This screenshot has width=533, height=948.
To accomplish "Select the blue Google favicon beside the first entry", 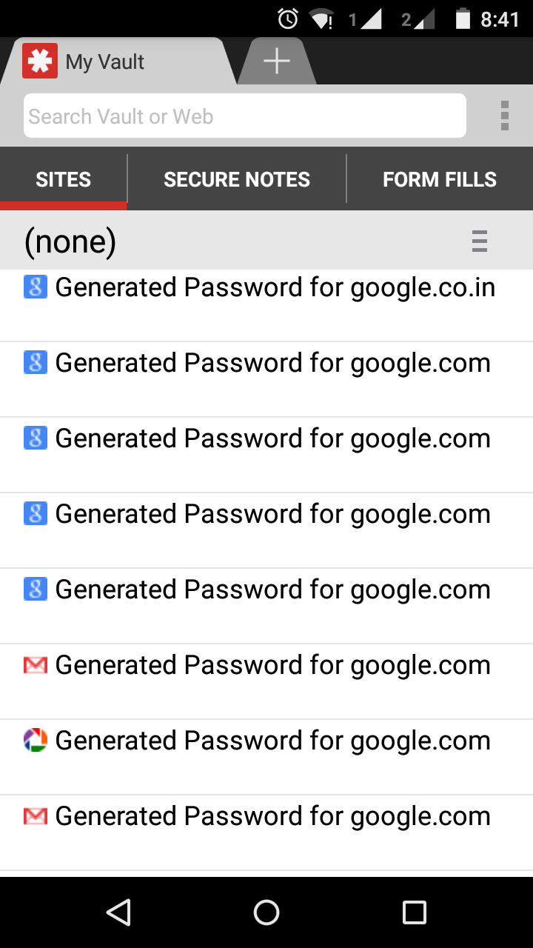I will [35, 287].
